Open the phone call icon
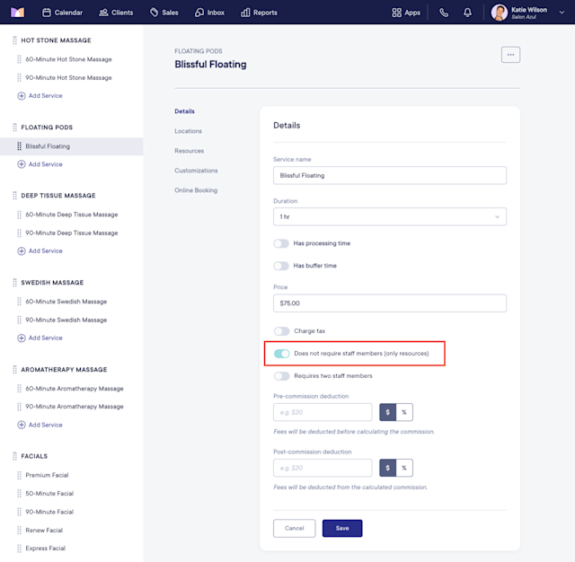Viewport: 575px width, 562px height. click(444, 13)
